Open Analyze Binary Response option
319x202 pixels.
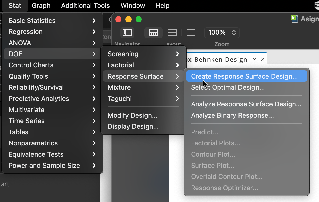pos(232,115)
